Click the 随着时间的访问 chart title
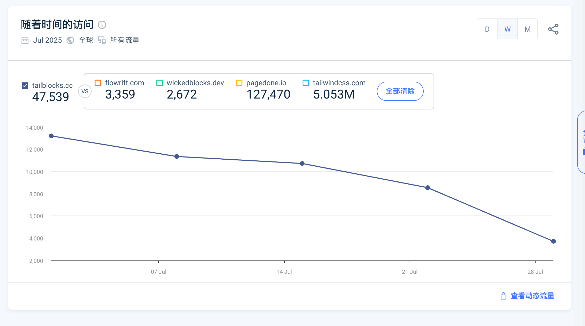Image resolution: width=585 pixels, height=326 pixels. (57, 25)
